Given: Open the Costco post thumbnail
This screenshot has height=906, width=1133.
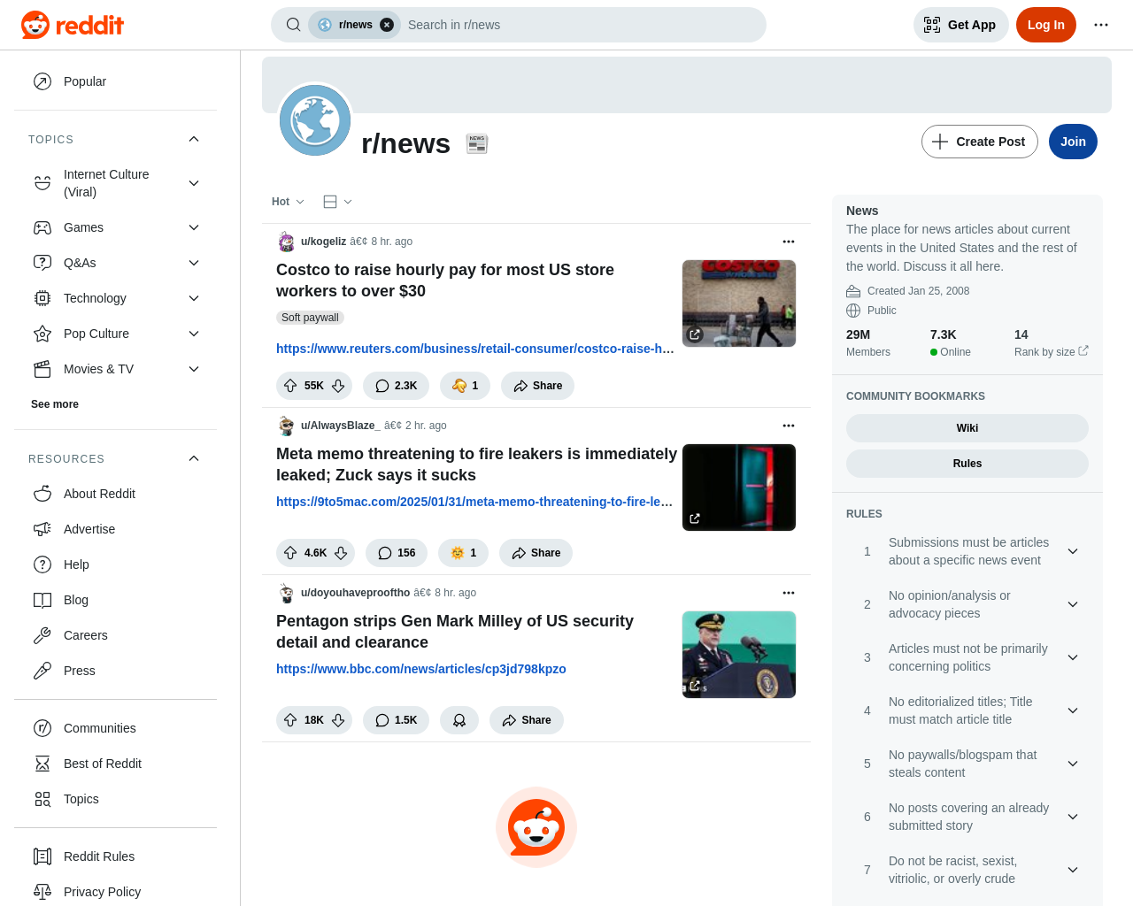Looking at the screenshot, I should [x=739, y=303].
